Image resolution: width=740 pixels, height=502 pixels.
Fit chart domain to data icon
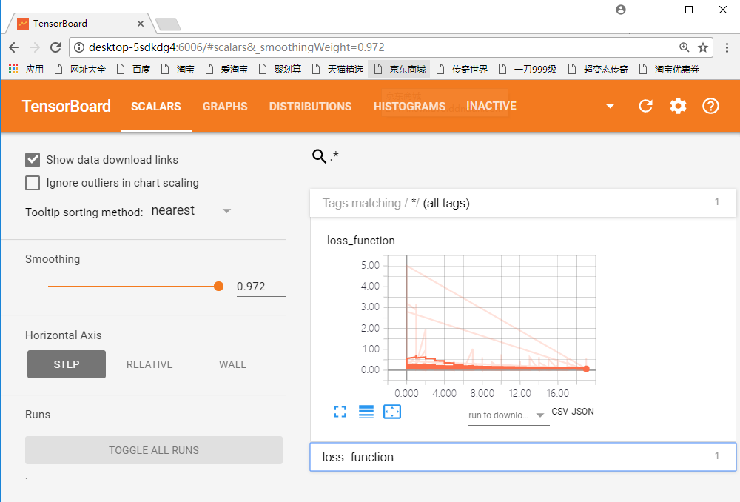click(x=391, y=412)
